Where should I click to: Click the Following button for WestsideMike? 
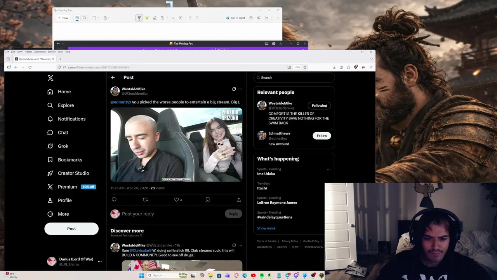(320, 106)
